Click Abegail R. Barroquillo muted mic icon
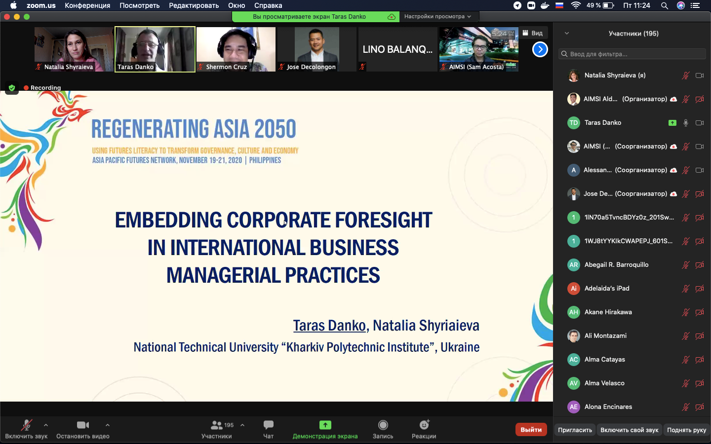This screenshot has width=711, height=444. 686,265
